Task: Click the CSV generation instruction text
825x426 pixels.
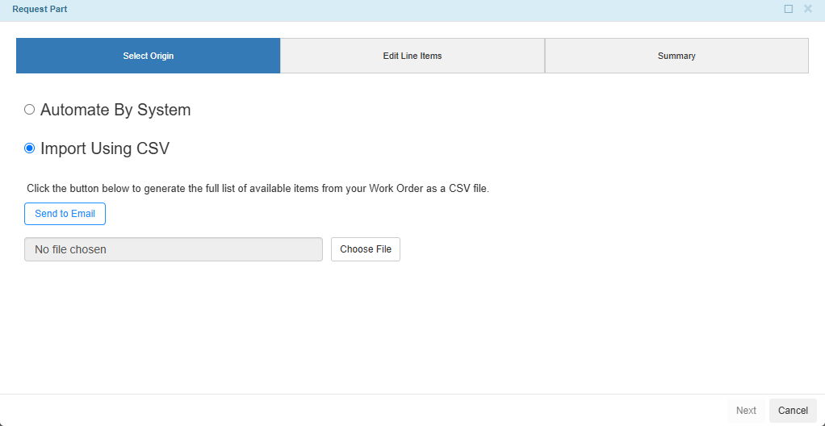Action: (x=258, y=189)
